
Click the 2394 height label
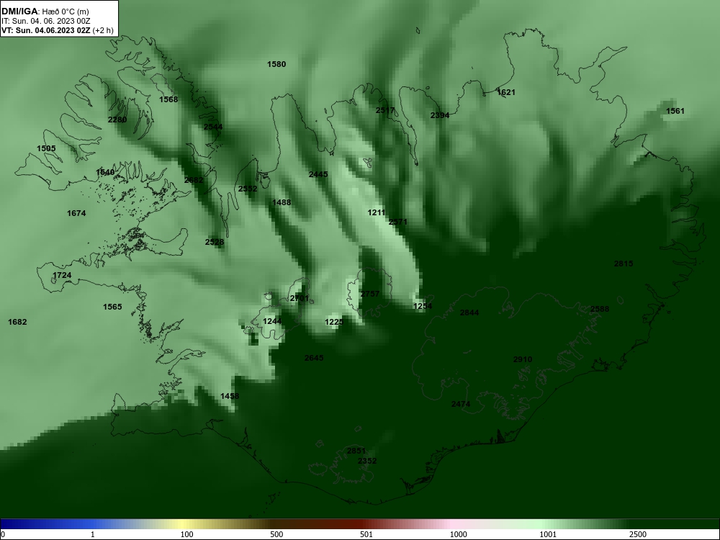click(x=440, y=116)
